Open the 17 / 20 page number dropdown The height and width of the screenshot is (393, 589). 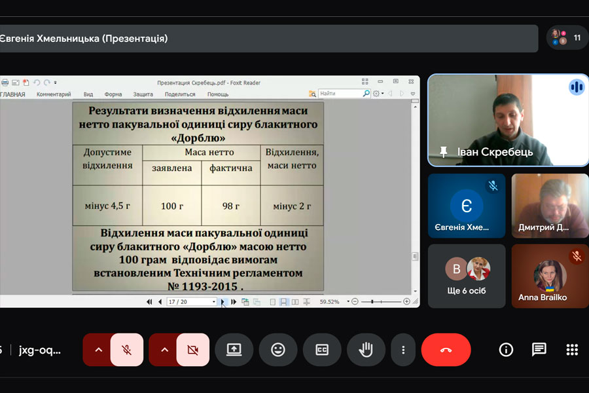pyautogui.click(x=214, y=301)
